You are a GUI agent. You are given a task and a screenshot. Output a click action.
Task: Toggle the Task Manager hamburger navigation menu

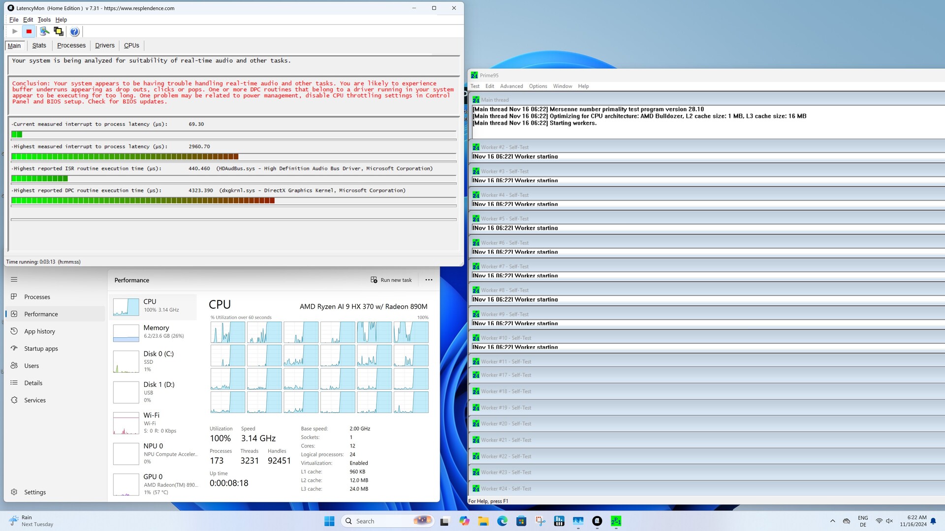tap(14, 279)
